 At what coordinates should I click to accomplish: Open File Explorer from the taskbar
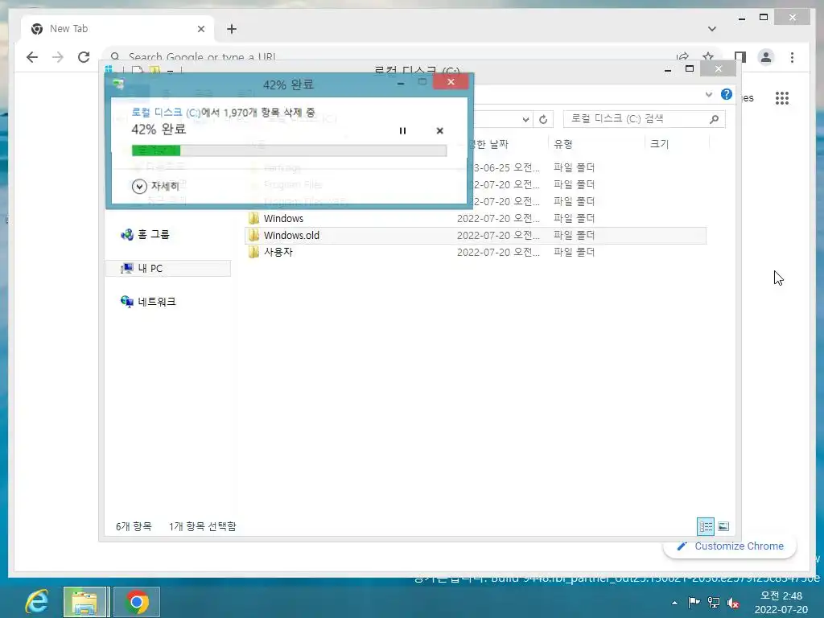(85, 602)
